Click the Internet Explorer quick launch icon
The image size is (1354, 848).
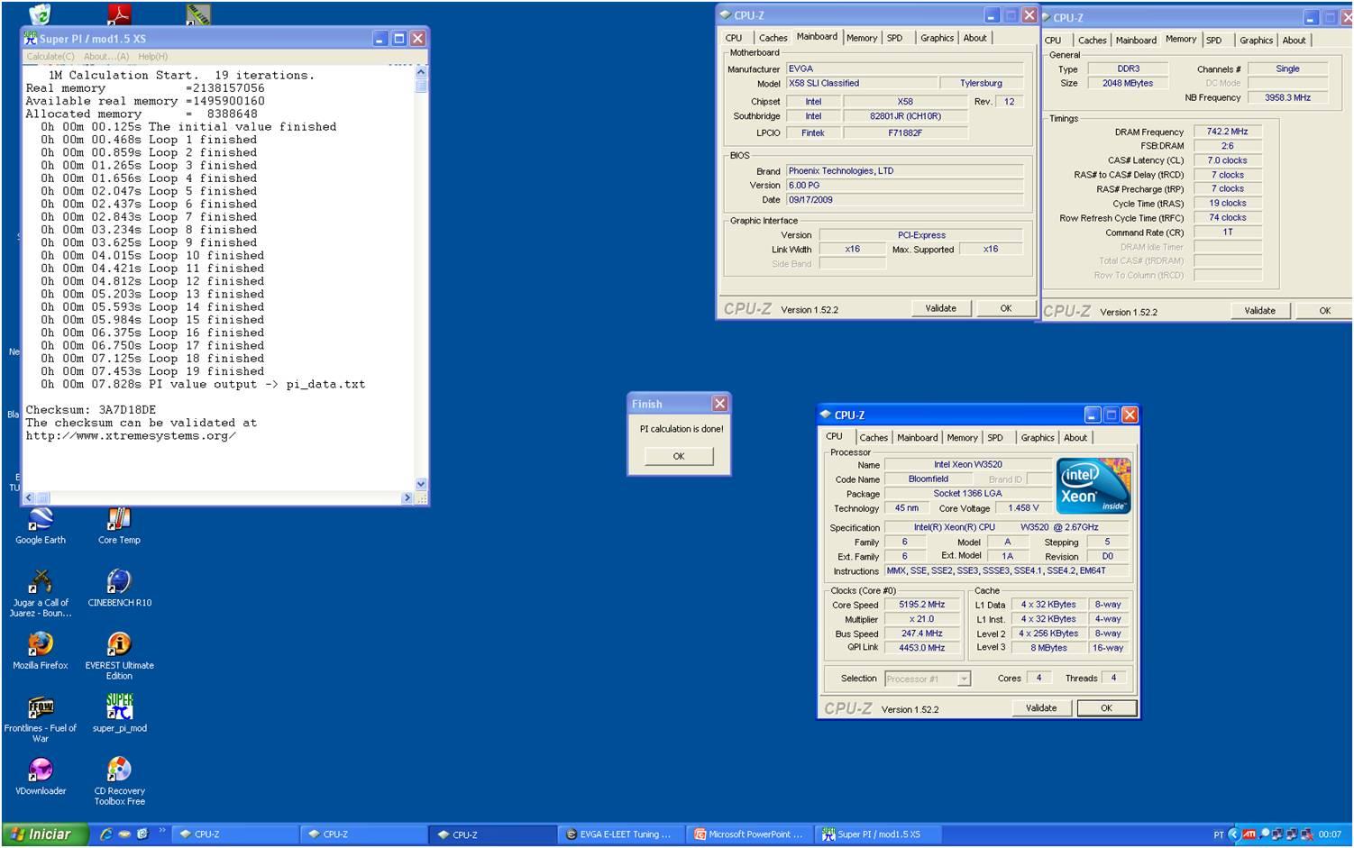105,834
